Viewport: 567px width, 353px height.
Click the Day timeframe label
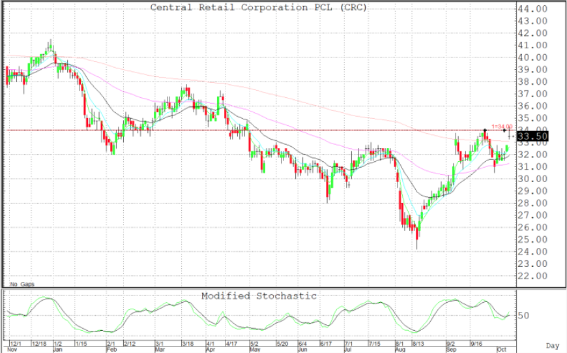click(x=552, y=345)
